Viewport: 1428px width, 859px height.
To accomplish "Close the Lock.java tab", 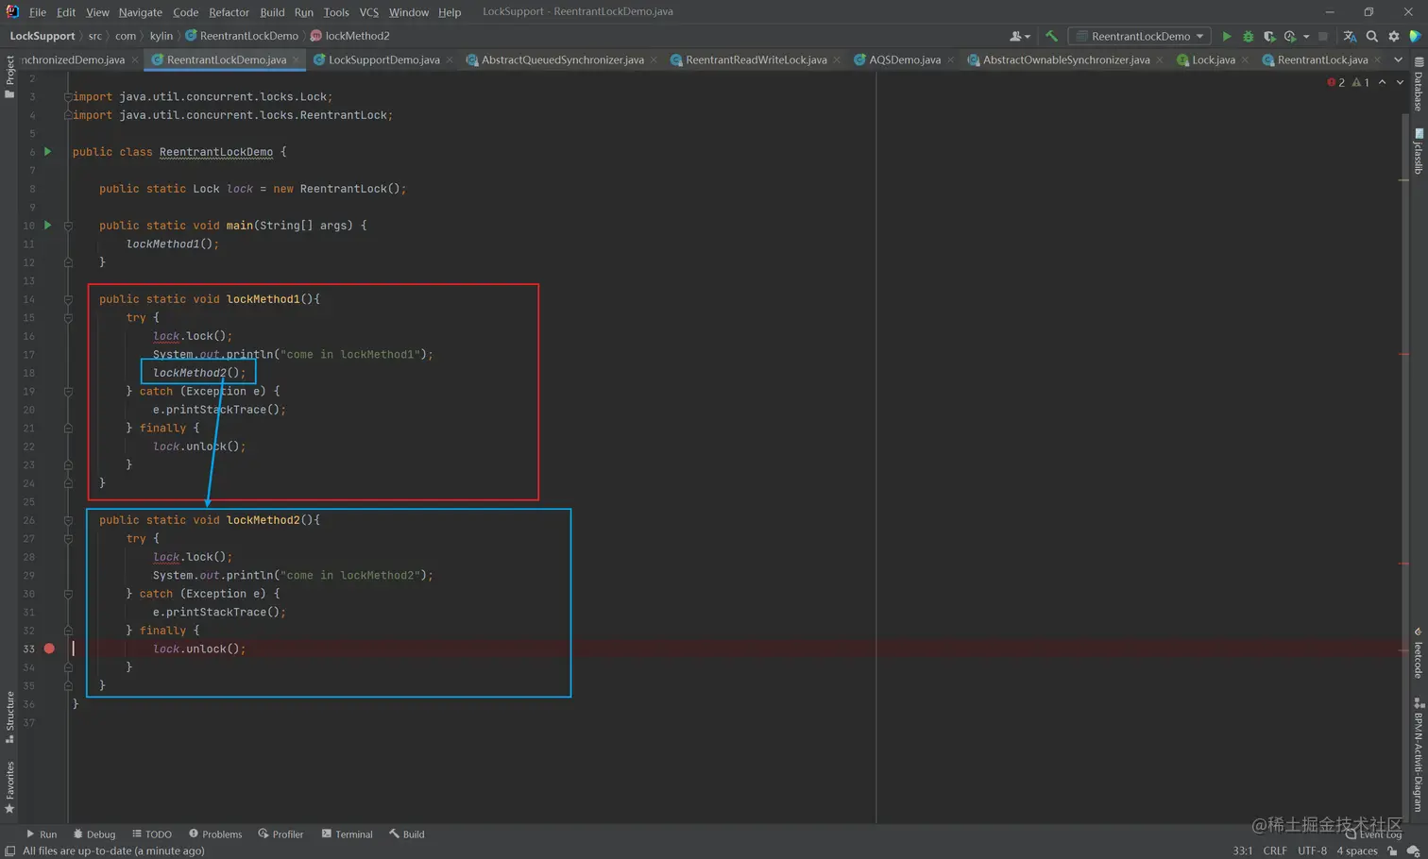I will click(1245, 59).
